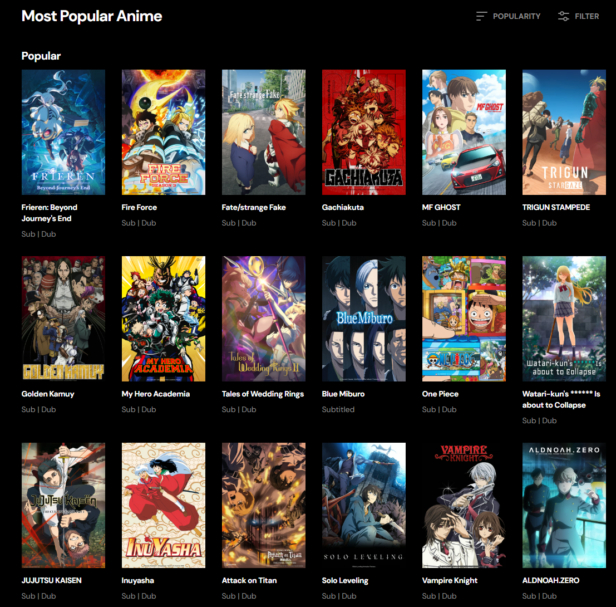Click the My Hero Academia title link
The width and height of the screenshot is (616, 607).
(x=156, y=394)
